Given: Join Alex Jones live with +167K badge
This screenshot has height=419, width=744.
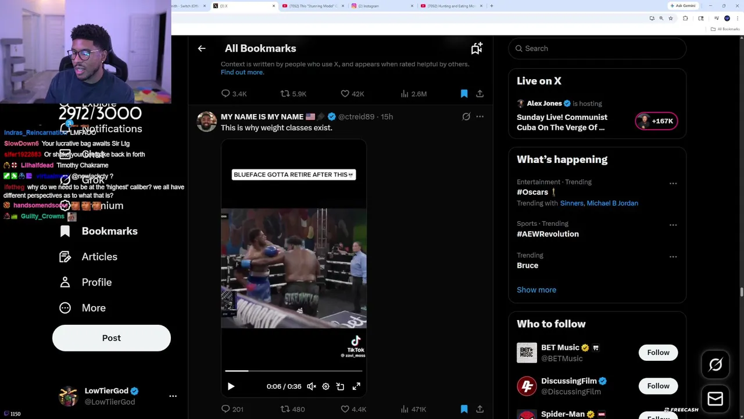Looking at the screenshot, I should coord(656,121).
